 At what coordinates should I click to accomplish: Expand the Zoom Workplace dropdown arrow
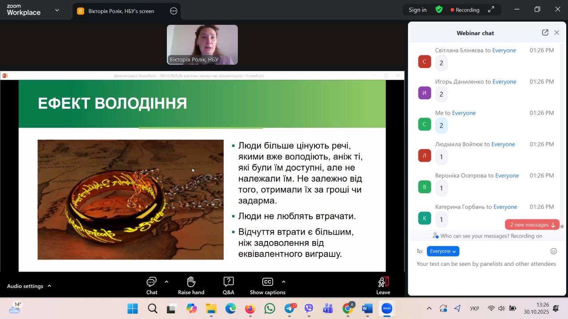pos(57,10)
